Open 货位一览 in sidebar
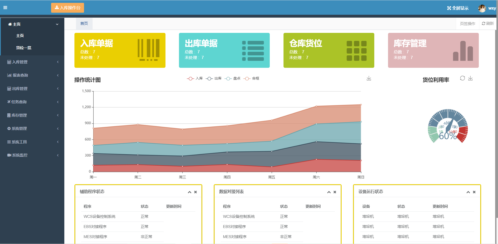The image size is (498, 244). (x=24, y=48)
